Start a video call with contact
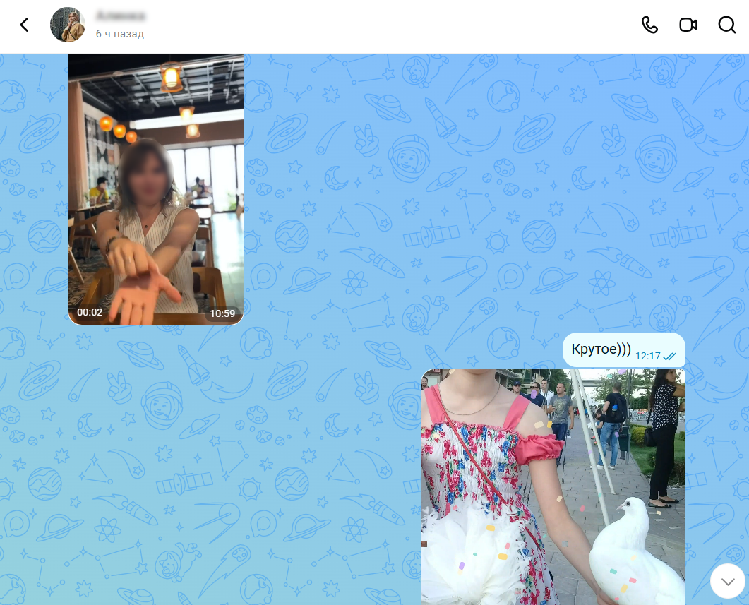This screenshot has width=749, height=605. click(x=688, y=25)
